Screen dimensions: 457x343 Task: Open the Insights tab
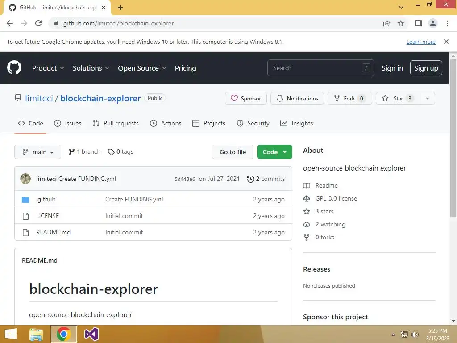coord(296,123)
